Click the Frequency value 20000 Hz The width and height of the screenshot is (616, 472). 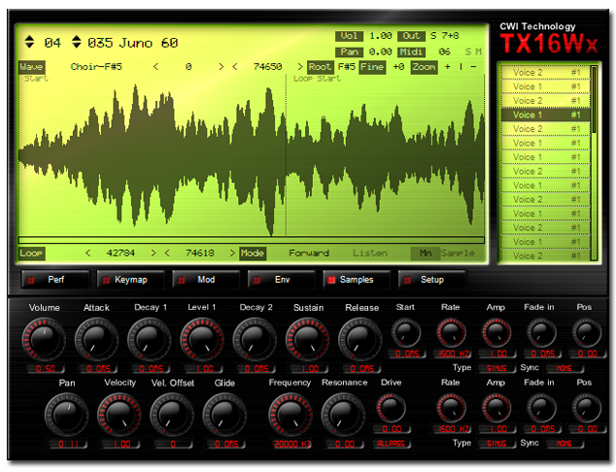(x=291, y=444)
